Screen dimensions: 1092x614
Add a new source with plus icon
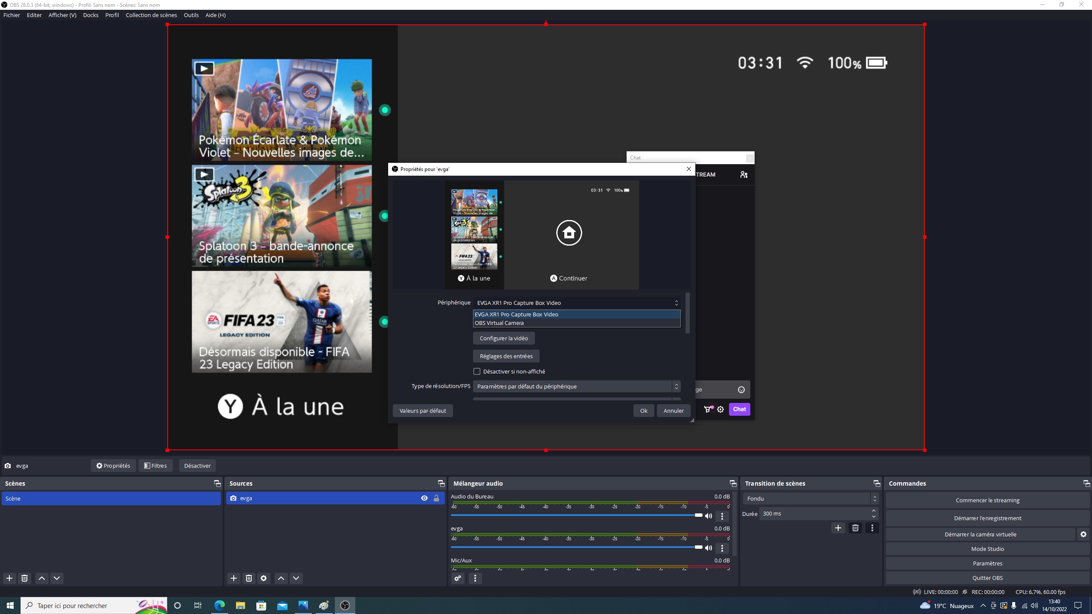[233, 578]
